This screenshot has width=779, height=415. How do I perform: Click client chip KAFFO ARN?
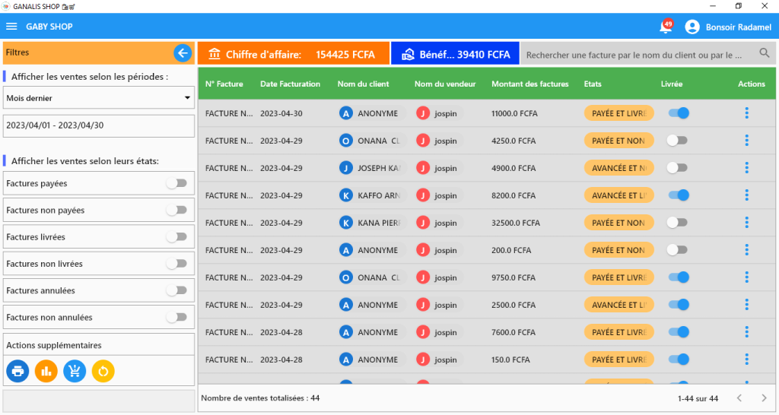click(x=373, y=195)
